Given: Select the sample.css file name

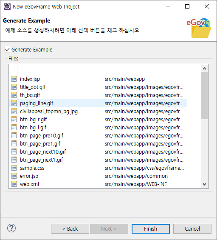Looking at the screenshot, I should coord(32,168).
